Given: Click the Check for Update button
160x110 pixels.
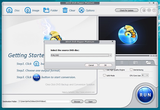Looking at the screenshot, I should coord(127,10).
